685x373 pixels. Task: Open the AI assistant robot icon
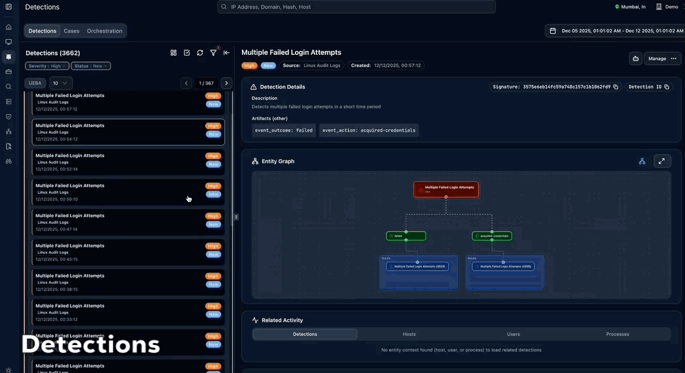(635, 59)
